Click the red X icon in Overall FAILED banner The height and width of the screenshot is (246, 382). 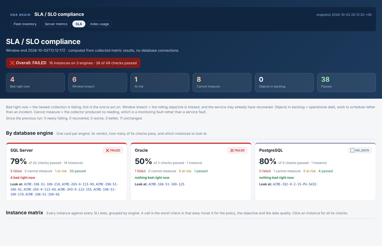(x=12, y=63)
